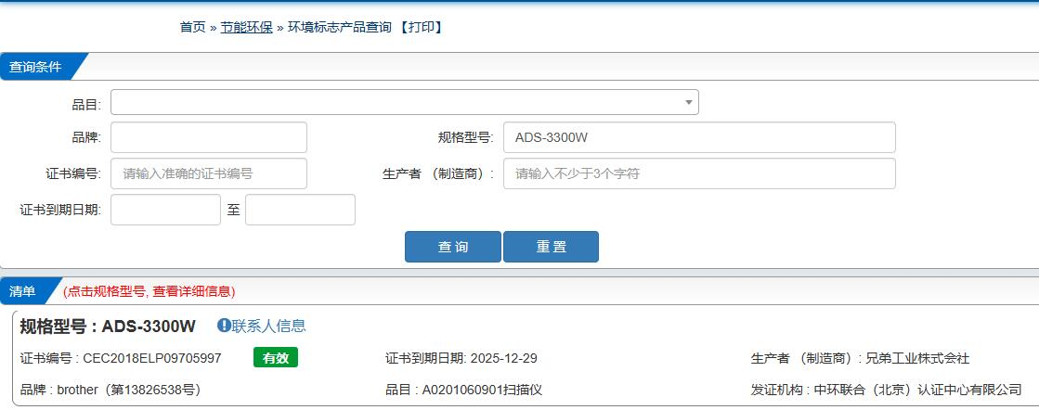Focus the 品牌 input field
This screenshot has width=1039, height=410.
(209, 137)
